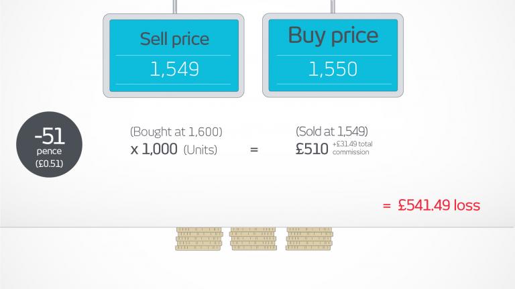This screenshot has height=289, width=515.
Task: Select the 1,549 sell price value
Action: pos(174,69)
